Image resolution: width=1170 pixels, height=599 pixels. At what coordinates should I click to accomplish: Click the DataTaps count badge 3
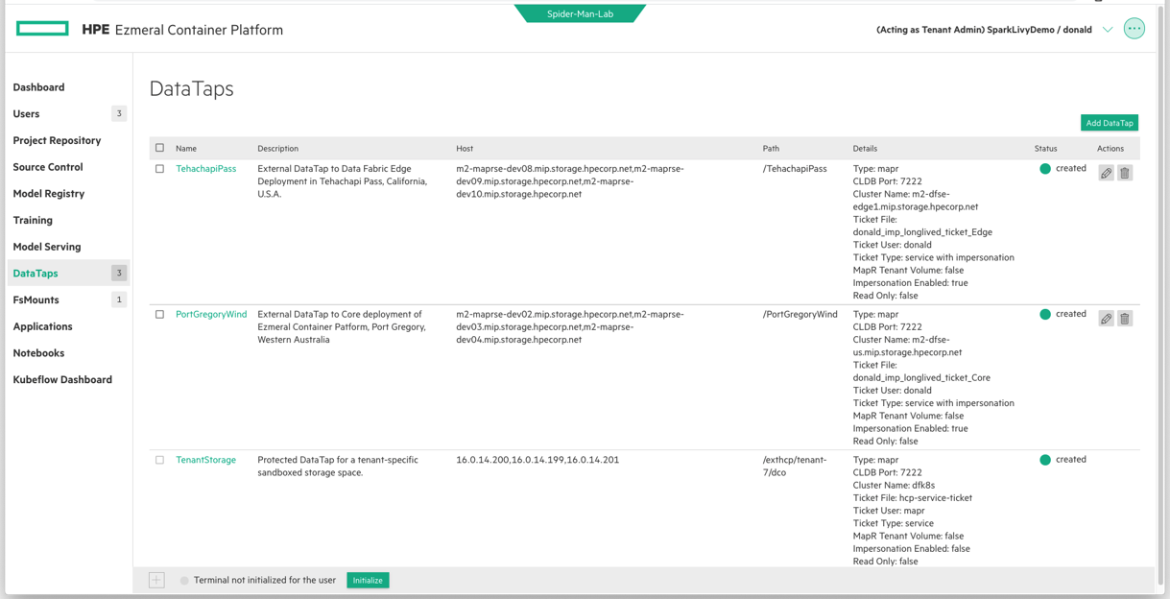(119, 274)
